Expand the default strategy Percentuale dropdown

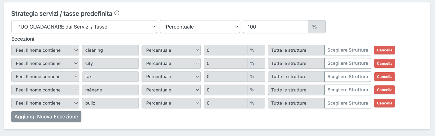coord(200,27)
